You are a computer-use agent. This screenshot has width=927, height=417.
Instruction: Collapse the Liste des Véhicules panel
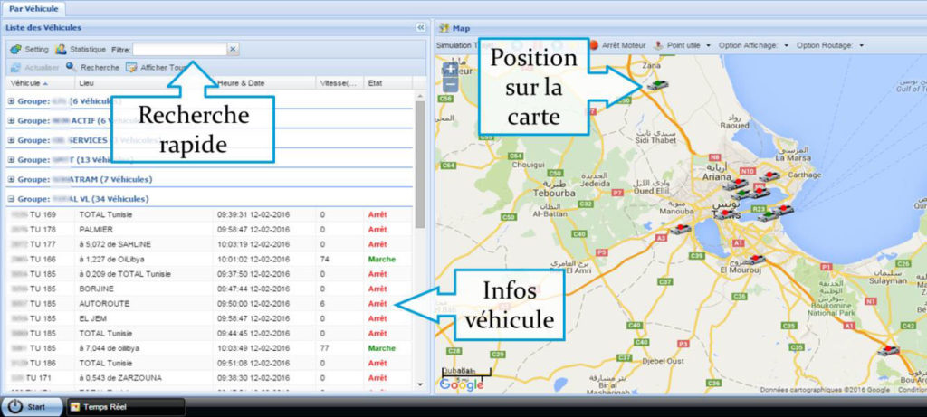[x=420, y=28]
